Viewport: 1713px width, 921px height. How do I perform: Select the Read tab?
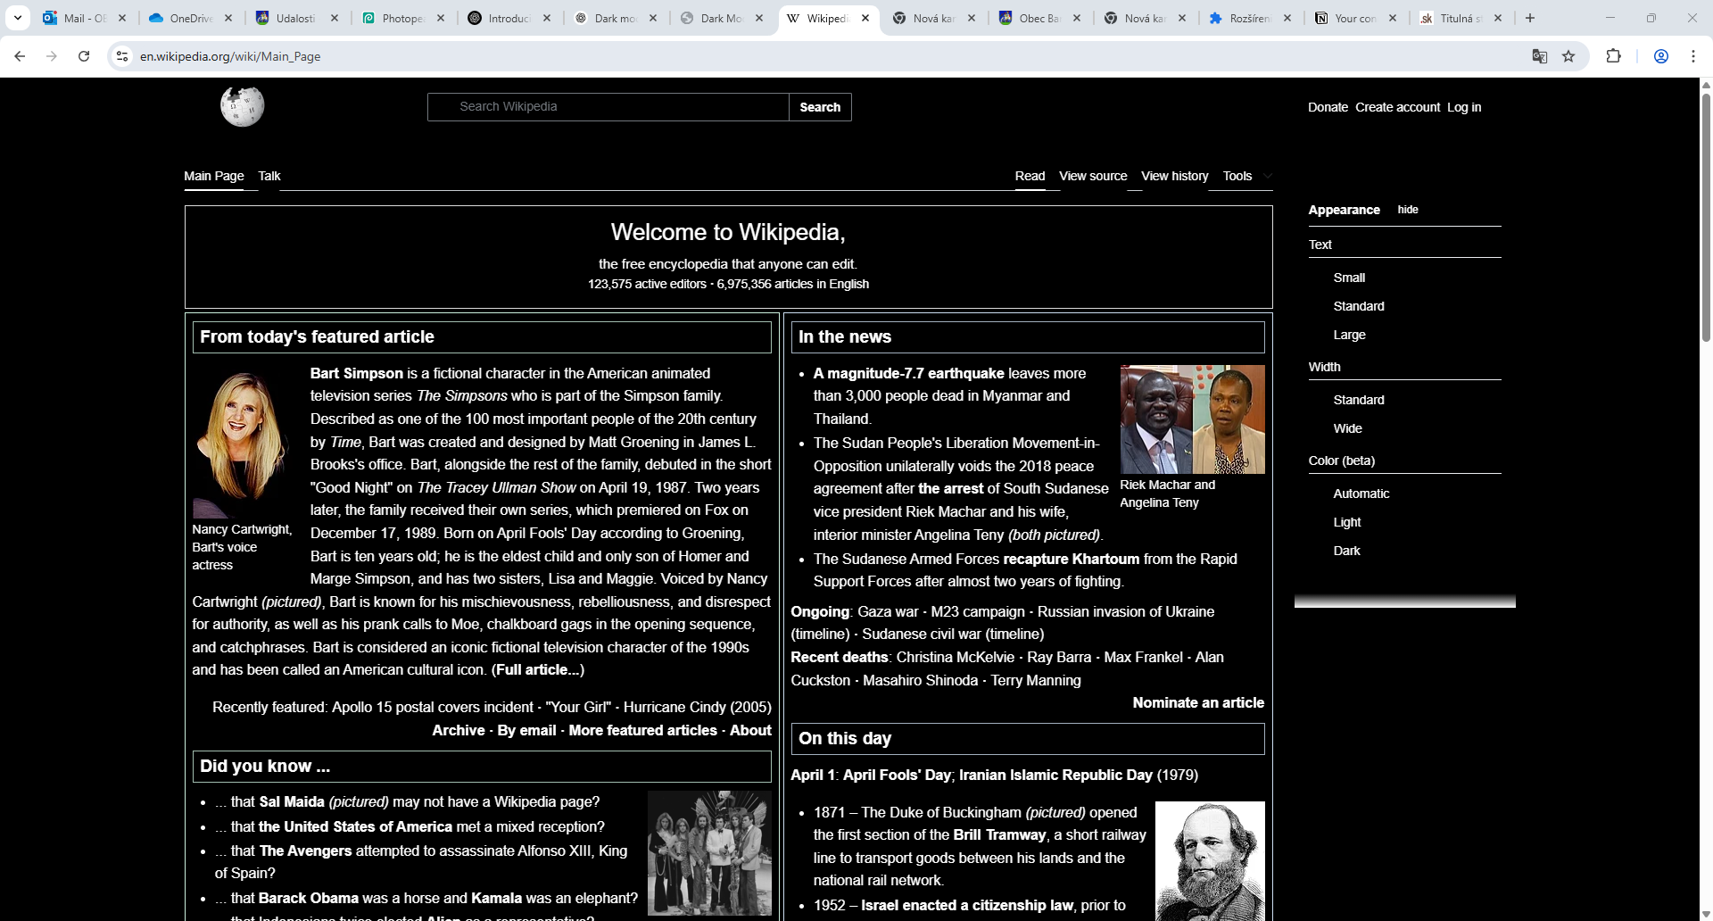click(1030, 176)
